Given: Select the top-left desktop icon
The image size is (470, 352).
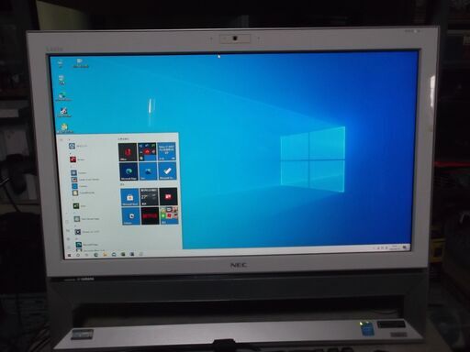Looking at the screenshot, I should [x=61, y=63].
